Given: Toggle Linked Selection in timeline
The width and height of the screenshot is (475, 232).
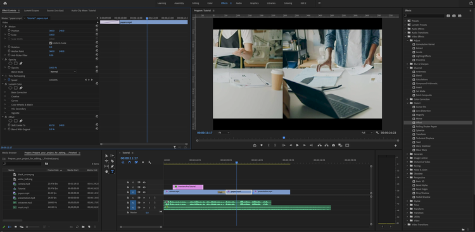Looking at the screenshot, I should pos(136,162).
